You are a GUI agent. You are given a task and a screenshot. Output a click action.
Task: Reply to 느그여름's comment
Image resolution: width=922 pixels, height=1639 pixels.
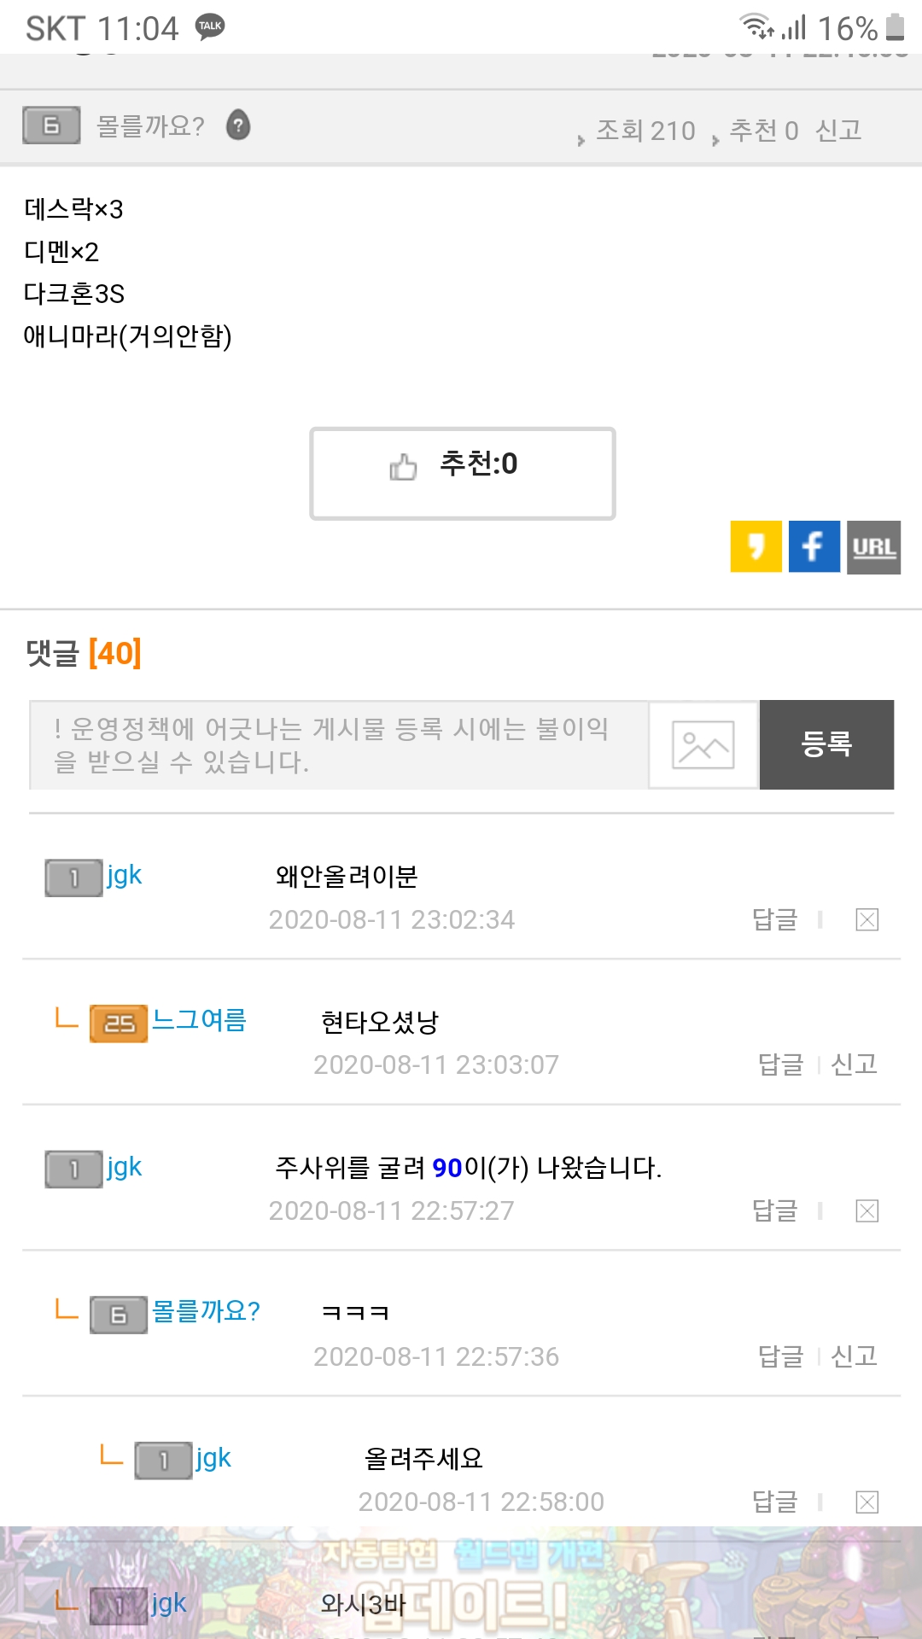780,1064
